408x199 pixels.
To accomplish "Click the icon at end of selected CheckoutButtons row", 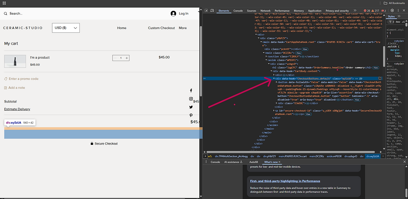I will [x=380, y=78].
